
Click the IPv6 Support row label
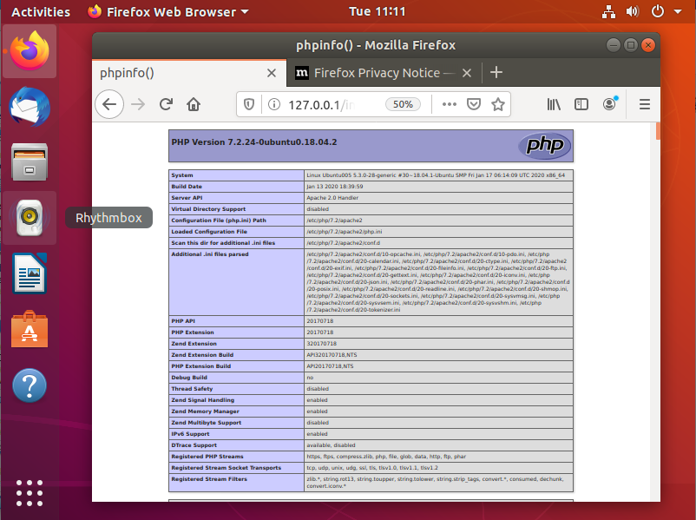190,434
